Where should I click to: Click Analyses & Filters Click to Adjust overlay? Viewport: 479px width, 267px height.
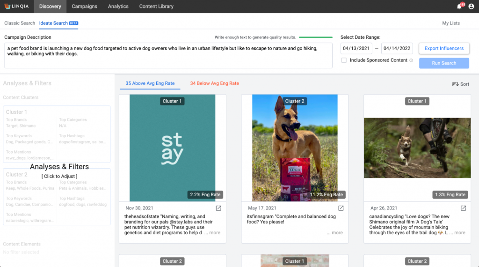pyautogui.click(x=59, y=171)
